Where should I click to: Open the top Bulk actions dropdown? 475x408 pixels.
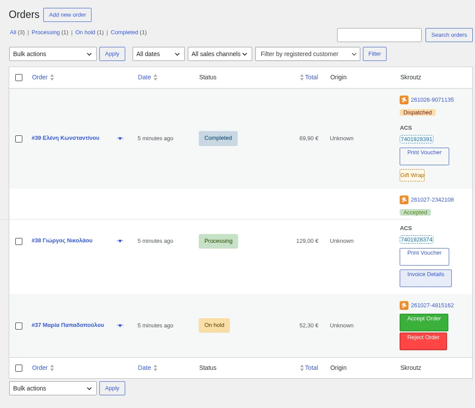click(53, 54)
